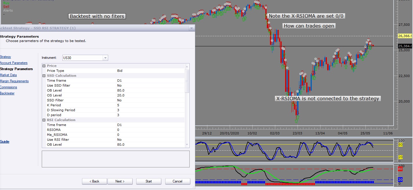Collapse the Price section expander
Viewport: 413px width, 190px height.
pos(44,66)
